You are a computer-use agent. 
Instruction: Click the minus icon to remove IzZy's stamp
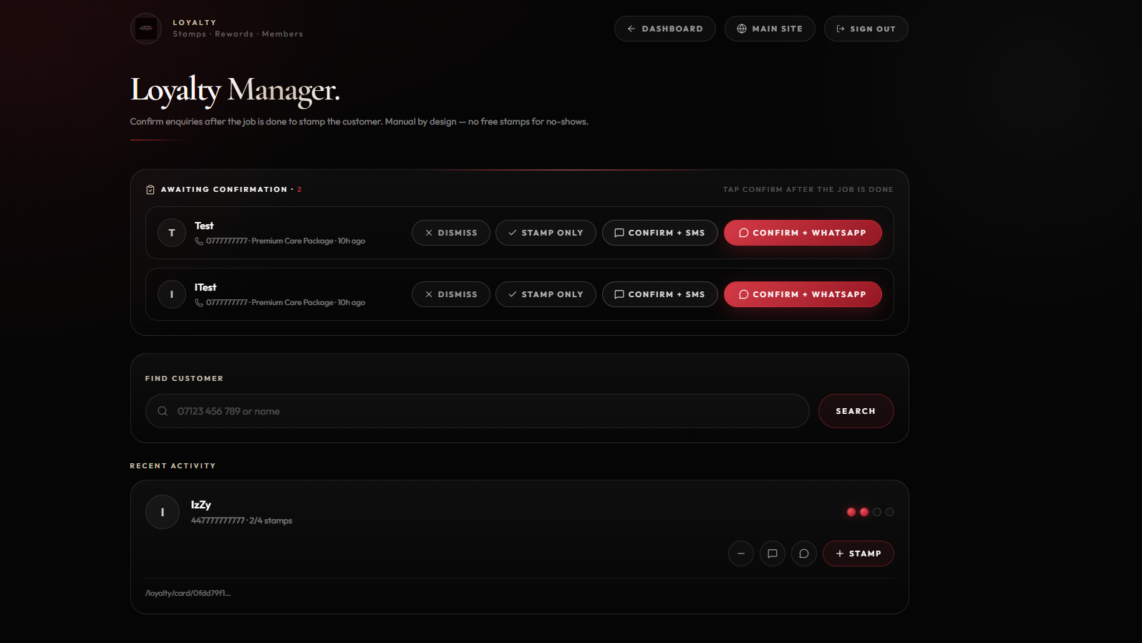pos(741,553)
